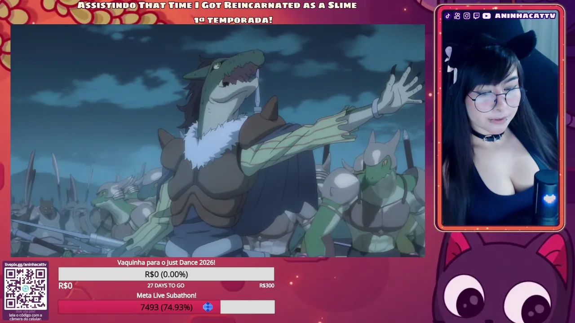The image size is (575, 323).
Task: Click the Kick camera icon beside TikTok
Action: point(457,16)
